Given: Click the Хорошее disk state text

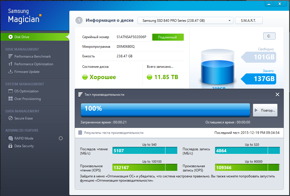Looking at the screenshot, I should coord(103,77).
